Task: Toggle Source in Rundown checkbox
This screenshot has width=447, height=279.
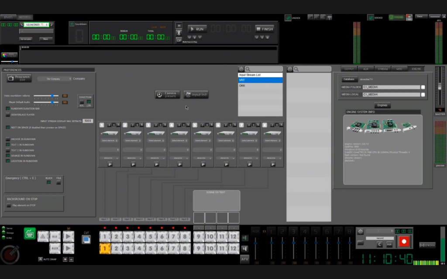Action: click(x=8, y=156)
